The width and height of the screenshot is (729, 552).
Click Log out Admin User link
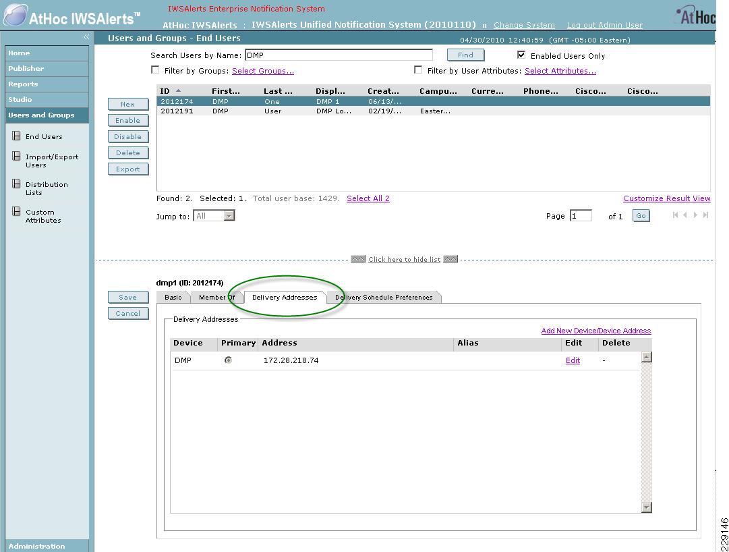(x=604, y=25)
